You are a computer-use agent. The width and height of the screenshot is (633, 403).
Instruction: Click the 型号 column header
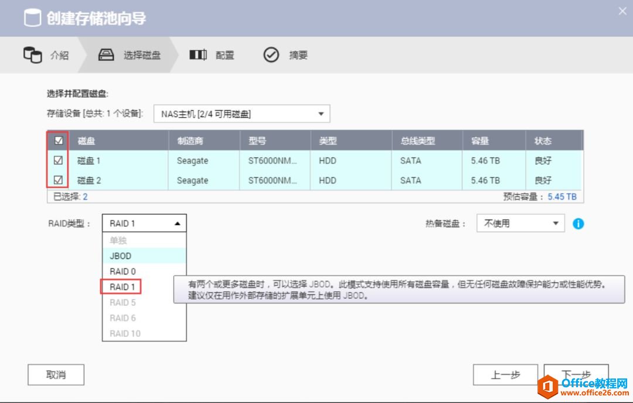click(257, 141)
